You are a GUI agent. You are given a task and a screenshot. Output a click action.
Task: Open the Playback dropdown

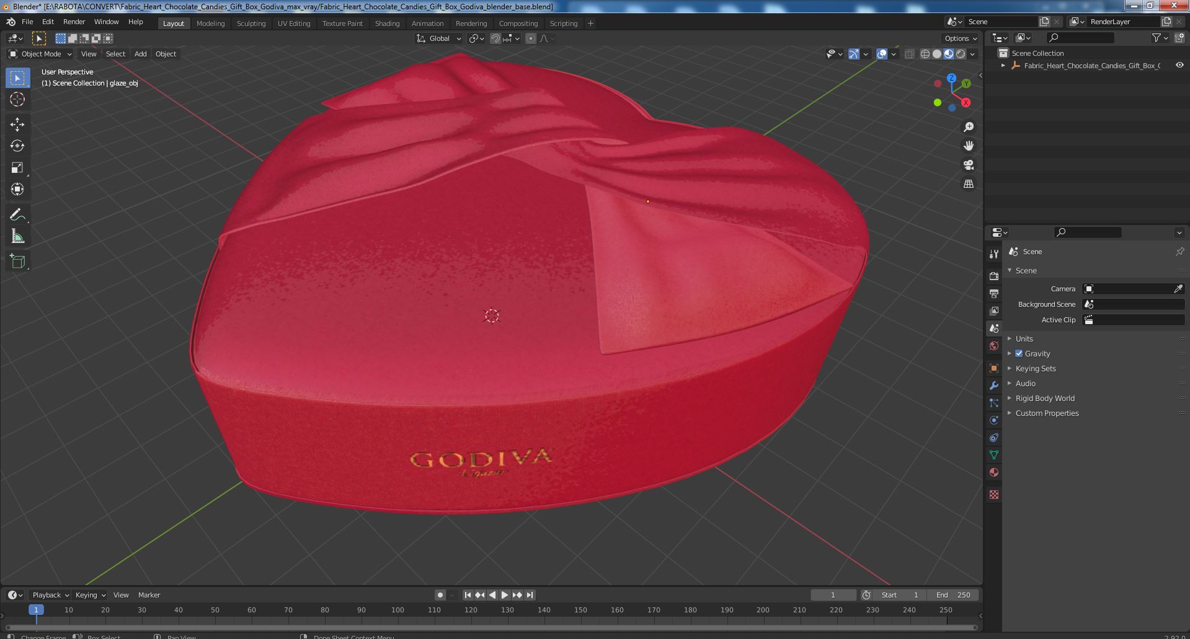50,595
